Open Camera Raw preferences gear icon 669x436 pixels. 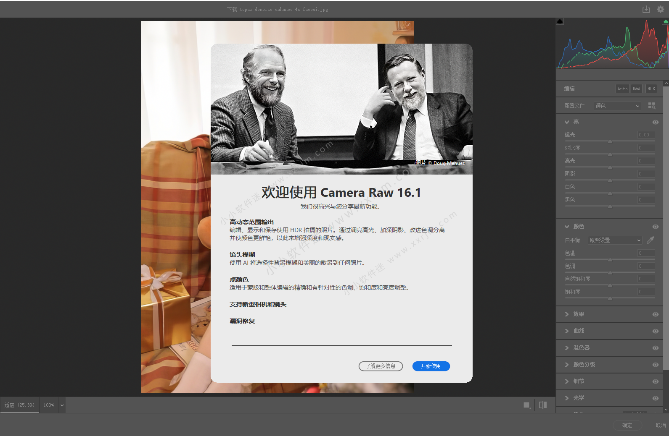(x=661, y=9)
